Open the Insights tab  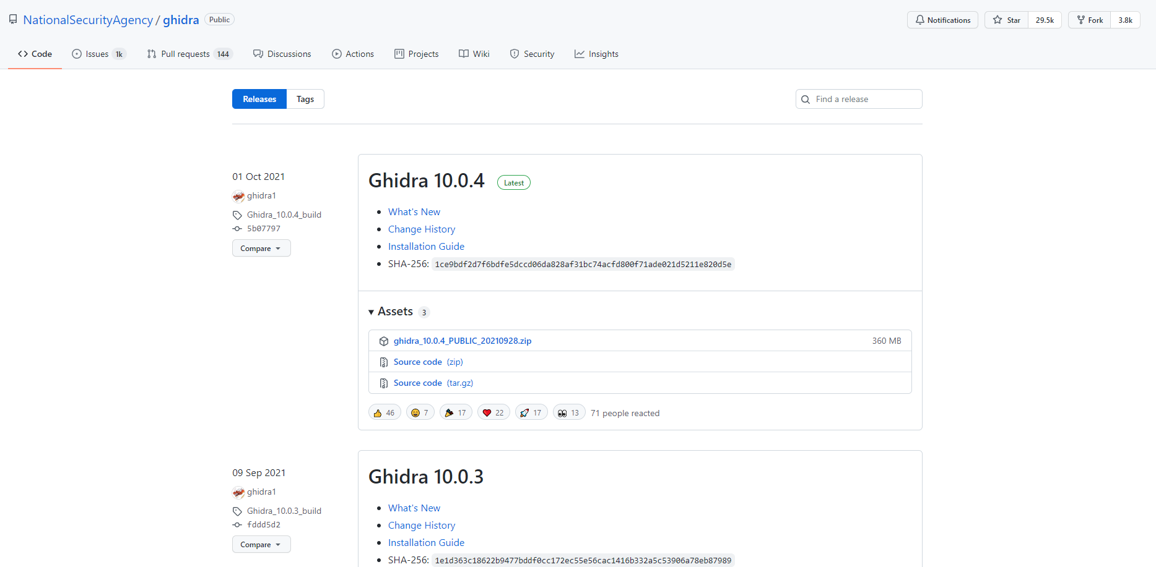[597, 54]
